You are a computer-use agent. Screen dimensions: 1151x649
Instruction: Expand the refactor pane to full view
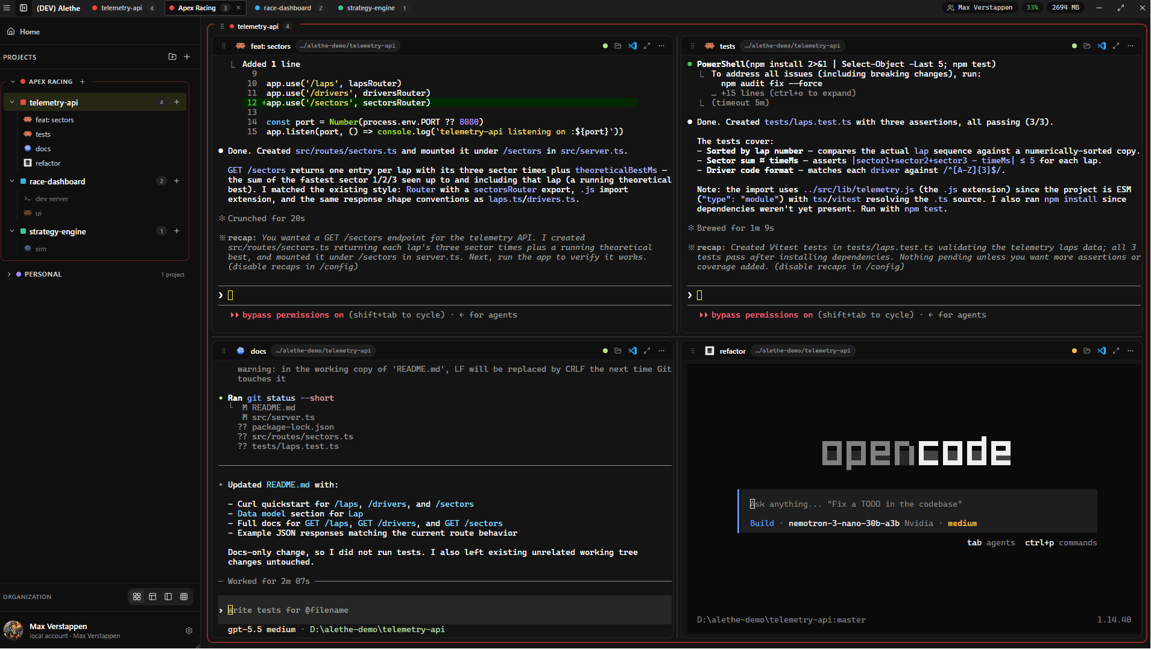click(x=1116, y=351)
